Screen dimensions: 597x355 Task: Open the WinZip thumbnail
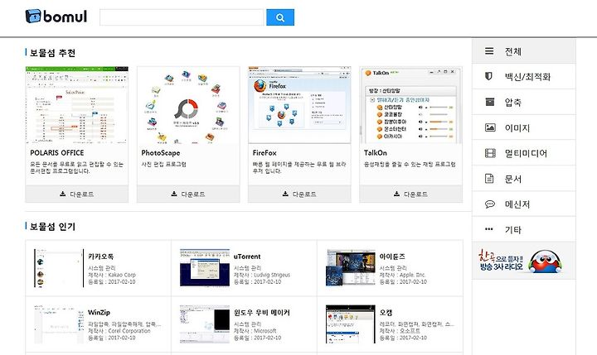click(59, 324)
